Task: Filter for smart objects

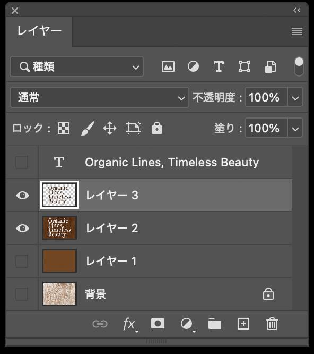Action: point(271,66)
